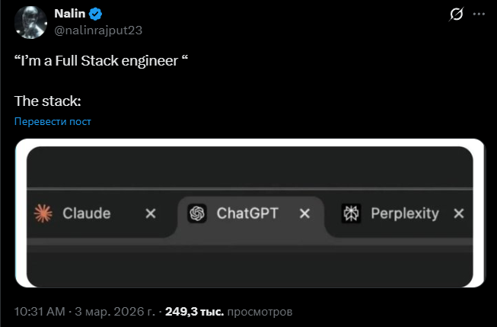Select the ChatGPT tab label
This screenshot has width=497, height=327.
[x=247, y=213]
